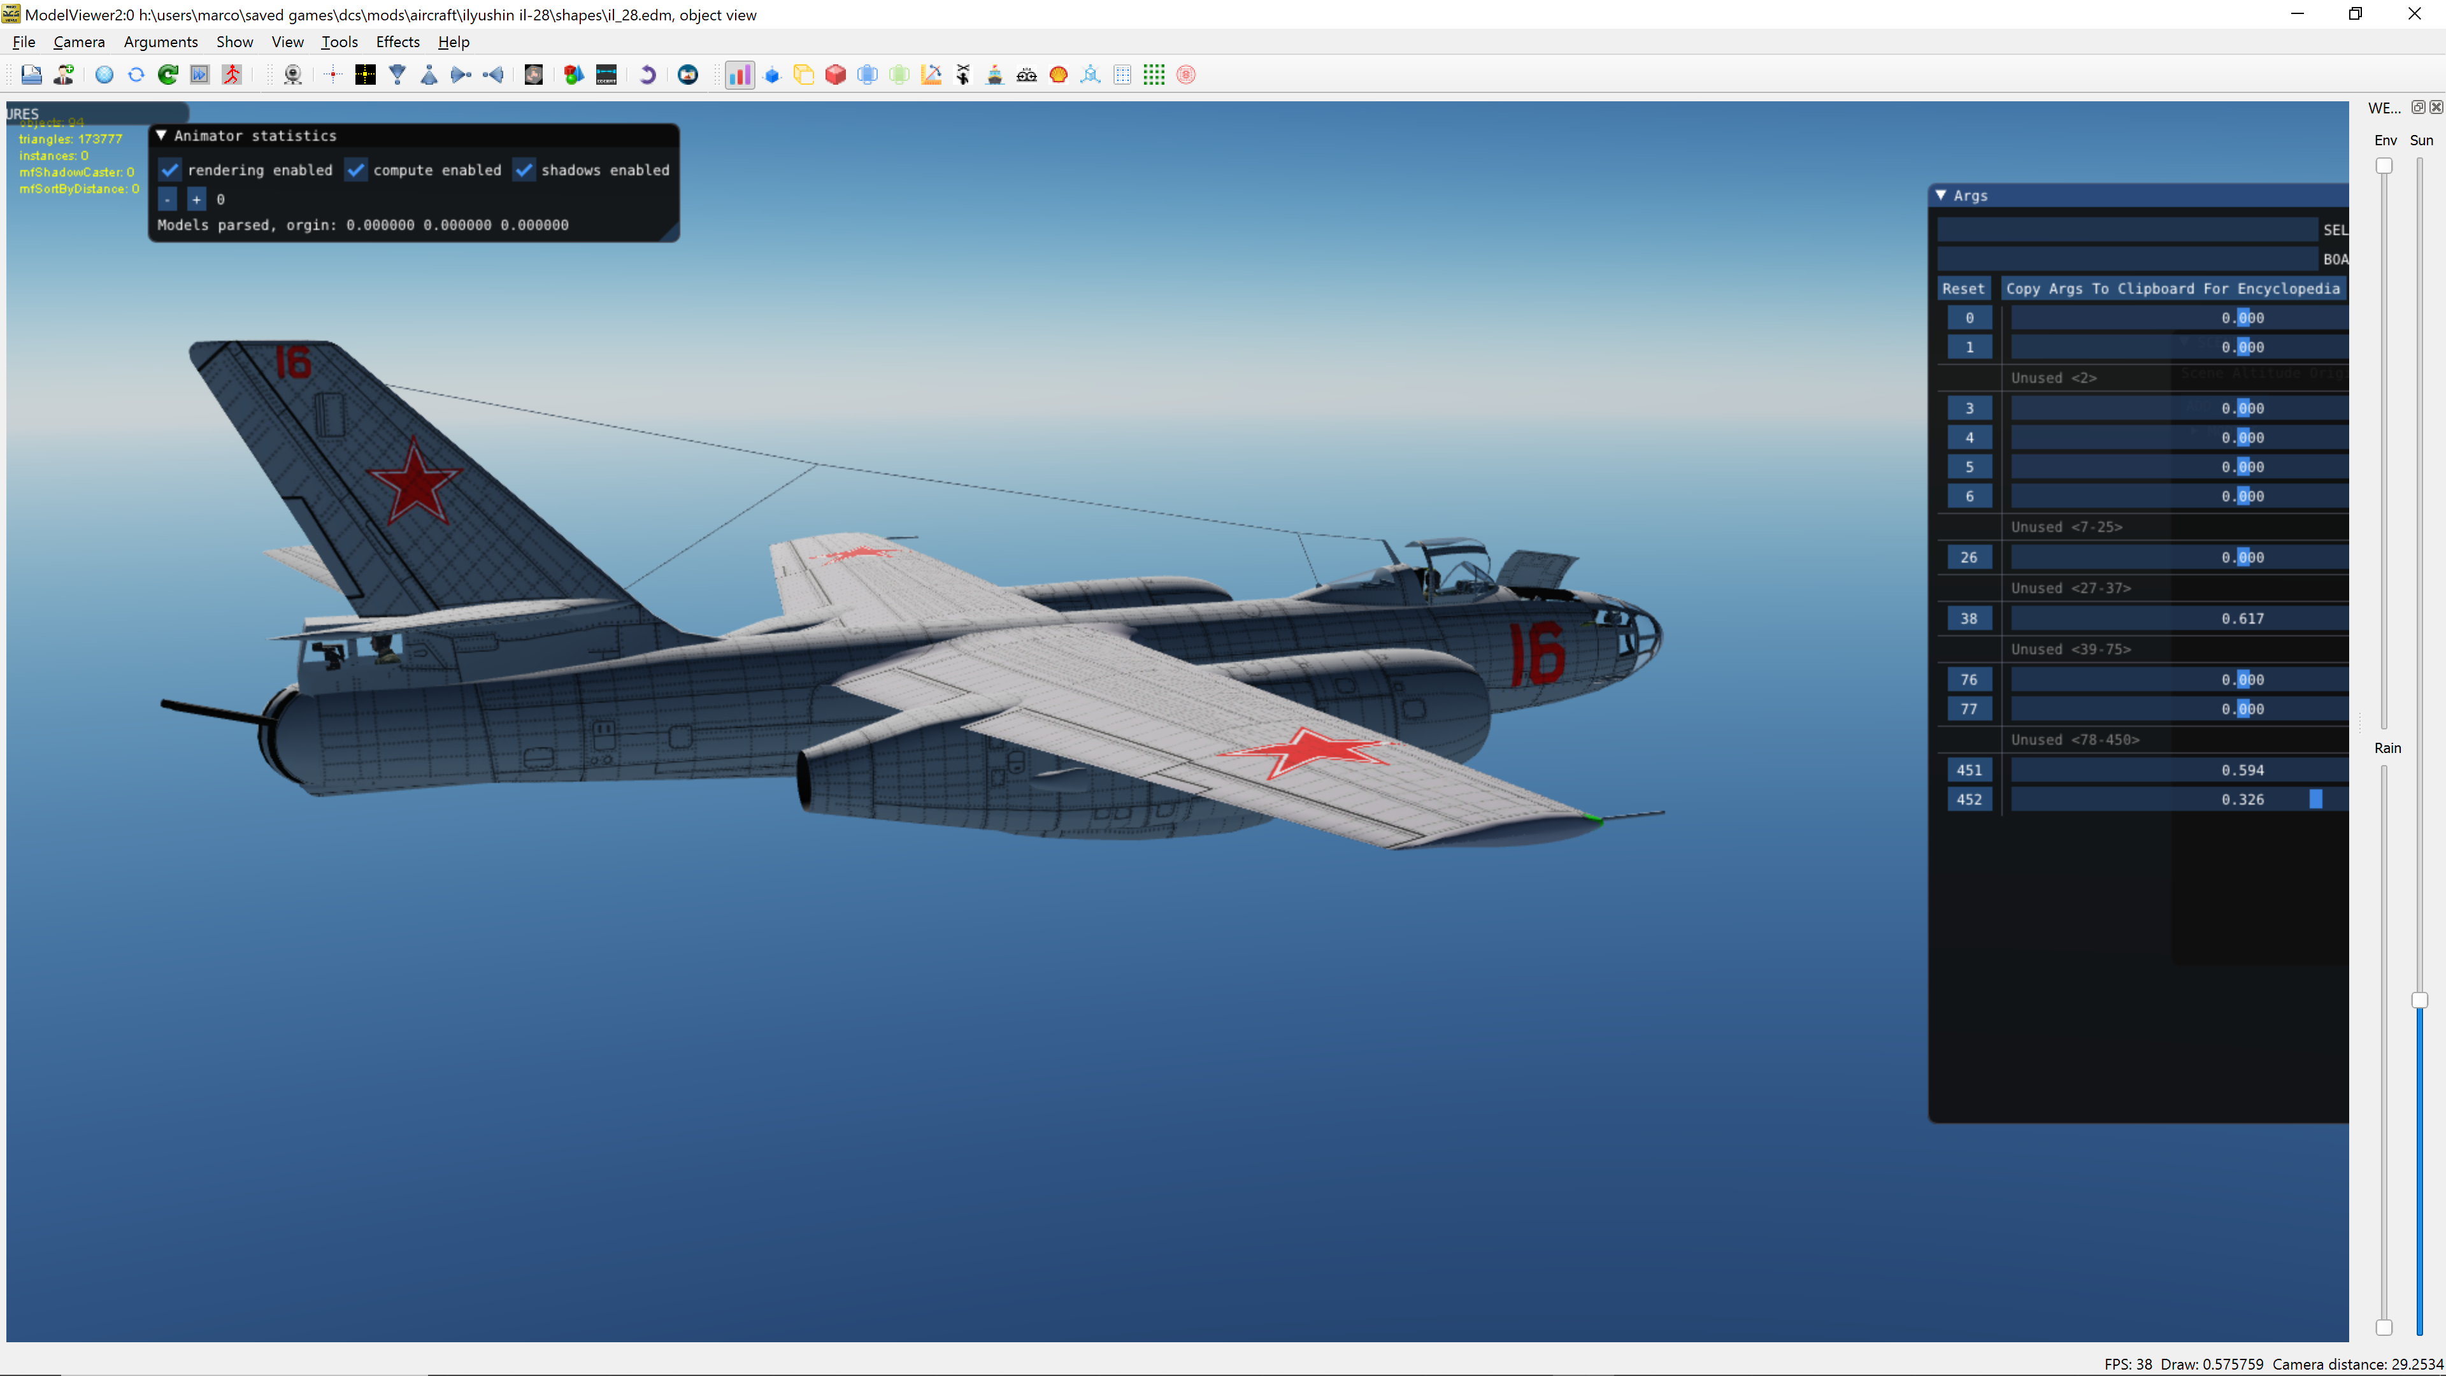Screen dimensions: 2446x1376
Task: Open the Tools menu
Action: point(339,42)
